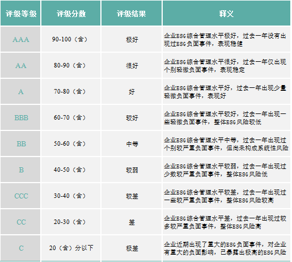Select the AAA rating cell
The width and height of the screenshot is (292, 262).
20,39
